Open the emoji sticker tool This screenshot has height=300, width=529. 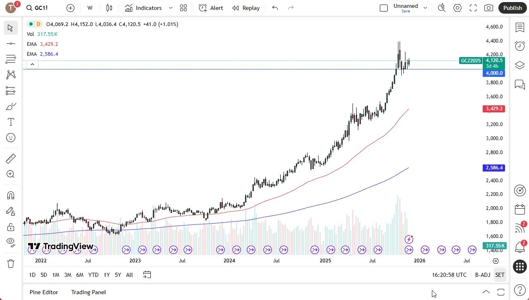pos(10,138)
